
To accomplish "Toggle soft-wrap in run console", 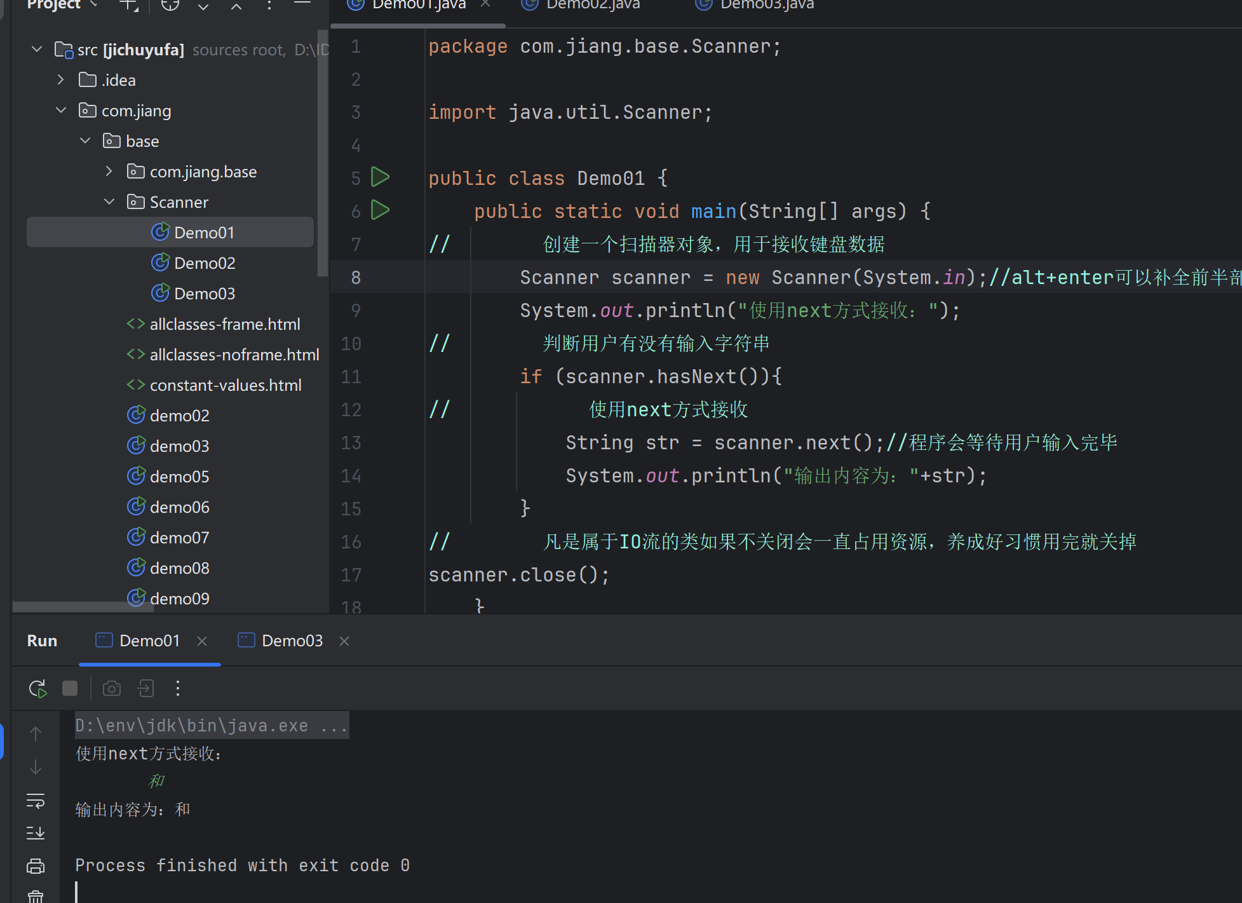I will coord(36,801).
